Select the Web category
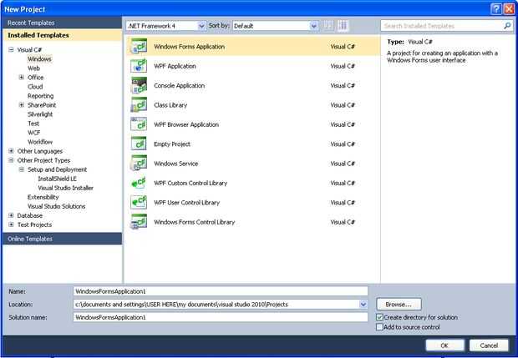The image size is (518, 358). pos(33,68)
